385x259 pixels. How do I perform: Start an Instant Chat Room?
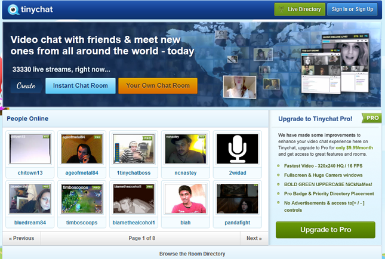point(80,85)
